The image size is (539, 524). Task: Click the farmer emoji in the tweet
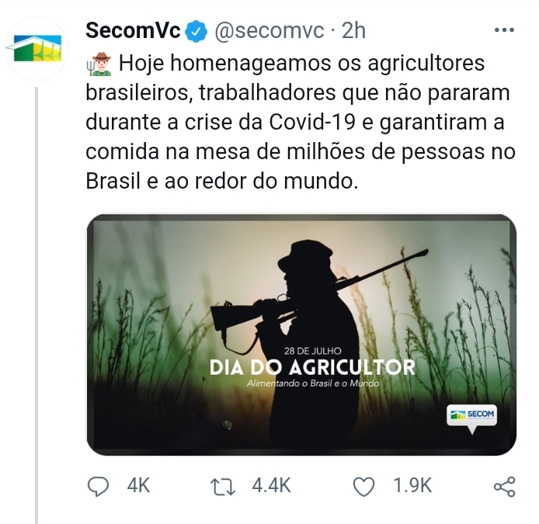click(99, 64)
